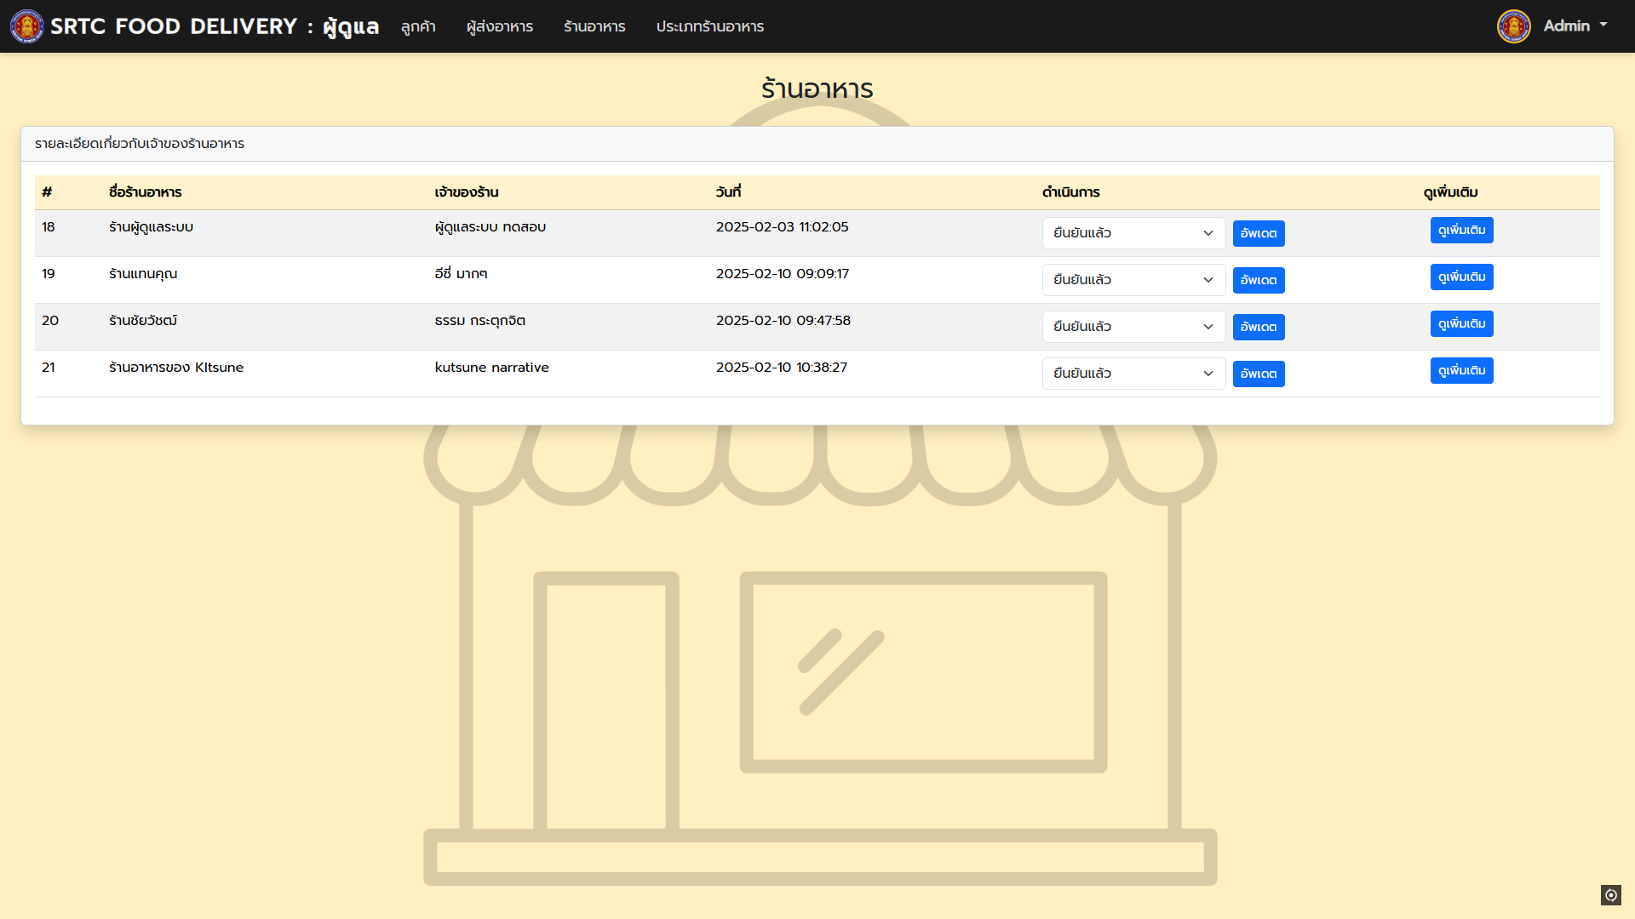
Task: Click the target icon in bottom-right corner
Action: click(1610, 894)
